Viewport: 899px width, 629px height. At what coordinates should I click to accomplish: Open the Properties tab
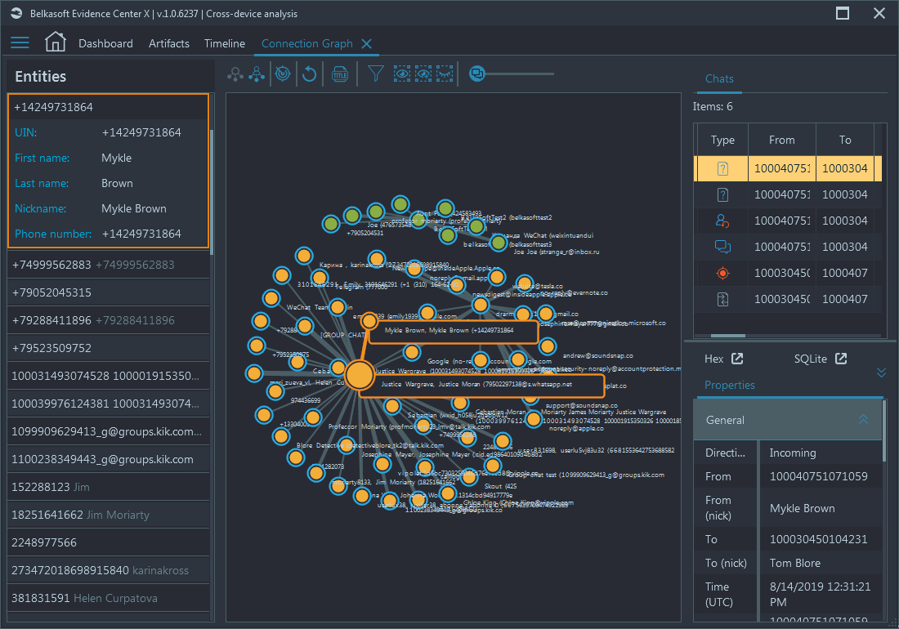[729, 385]
